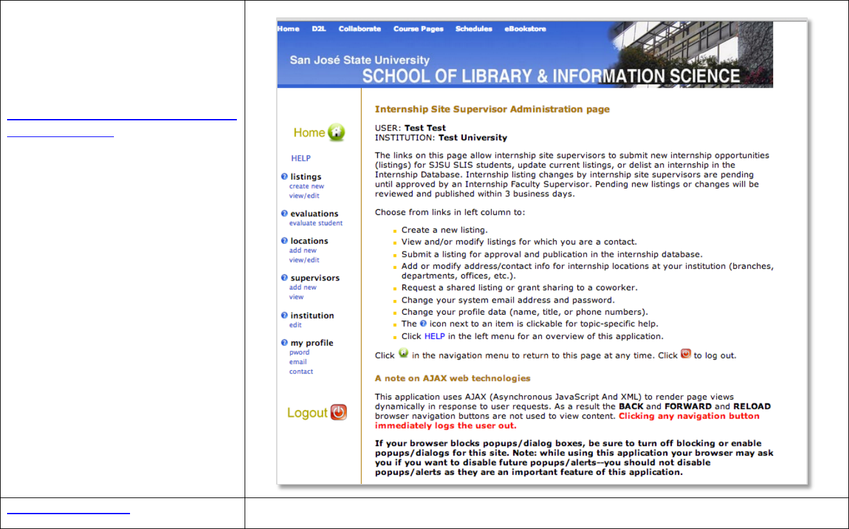Click "email" under my profile
Viewport: 849px width, 529px height.
(297, 362)
